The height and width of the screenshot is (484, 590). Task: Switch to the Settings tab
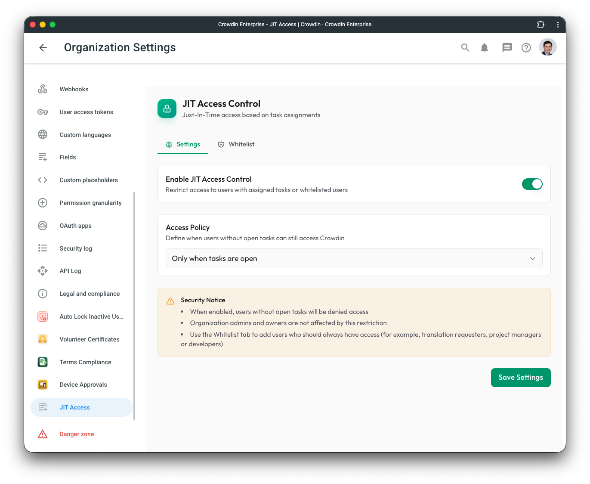click(x=183, y=144)
